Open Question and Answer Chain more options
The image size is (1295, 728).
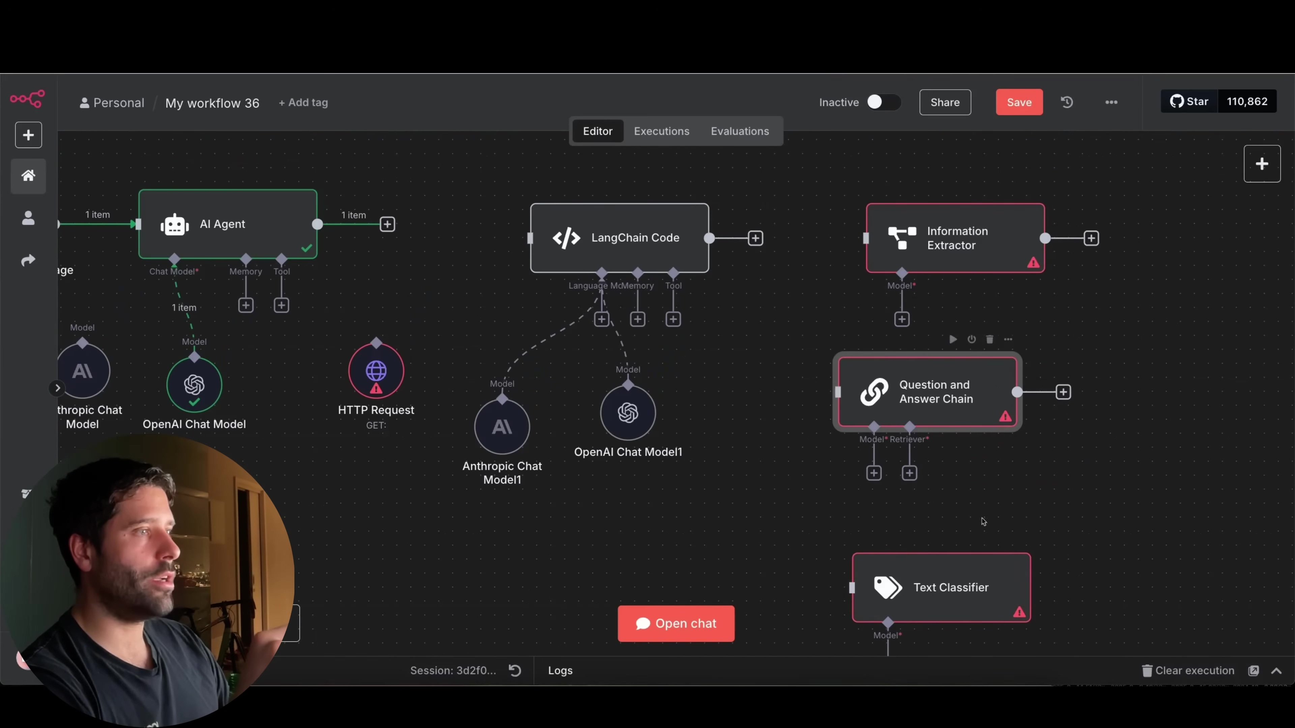coord(1008,339)
